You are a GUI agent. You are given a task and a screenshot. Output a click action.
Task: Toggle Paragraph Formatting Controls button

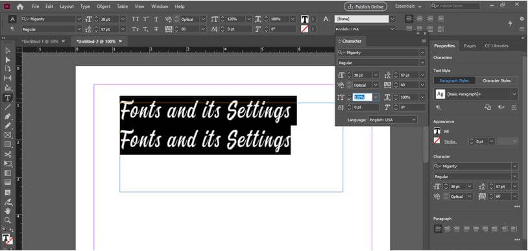coord(12,29)
